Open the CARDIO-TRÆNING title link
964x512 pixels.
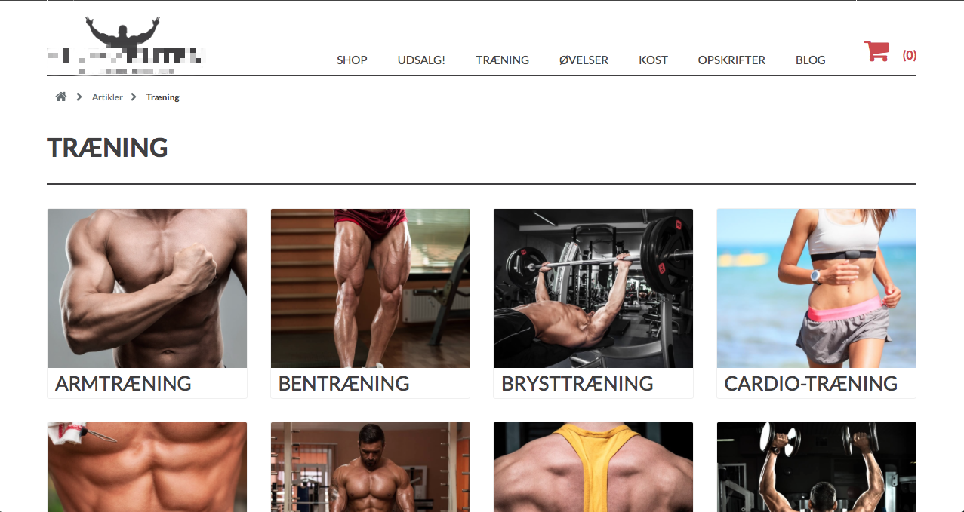pyautogui.click(x=811, y=383)
